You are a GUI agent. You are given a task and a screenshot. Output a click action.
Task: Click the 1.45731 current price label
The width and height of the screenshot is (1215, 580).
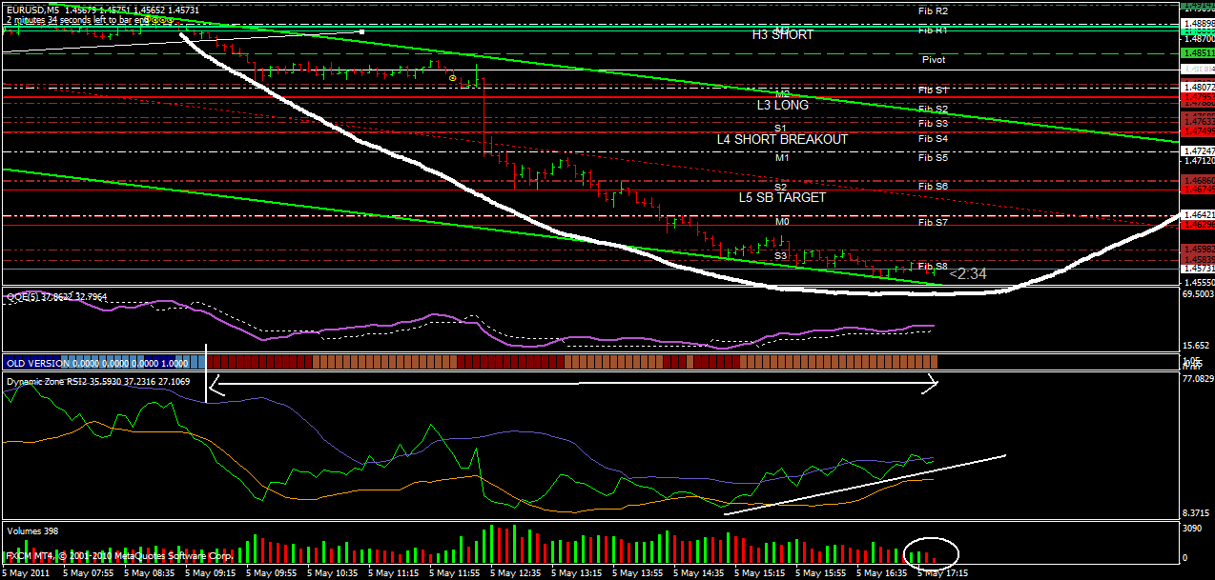point(1198,270)
